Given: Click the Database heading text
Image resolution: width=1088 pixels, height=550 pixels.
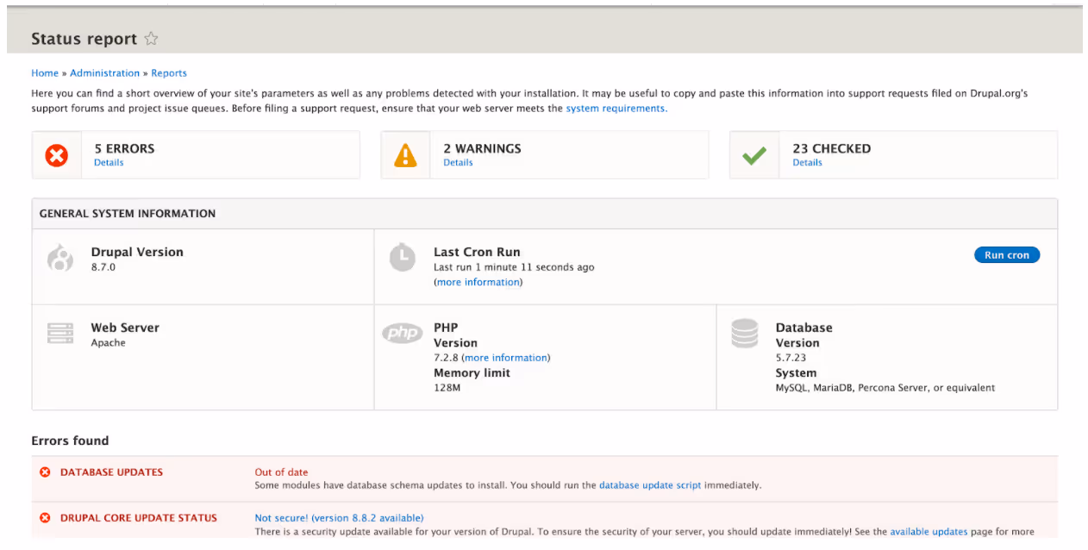Looking at the screenshot, I should tap(804, 328).
